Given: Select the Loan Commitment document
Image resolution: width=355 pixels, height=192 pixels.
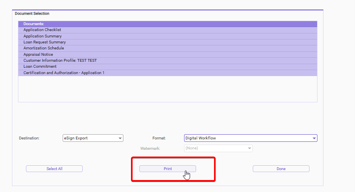Looking at the screenshot, I should tap(40, 67).
